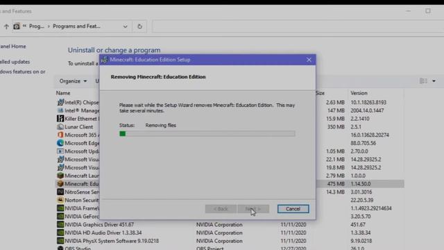Click the Lunar Client icon
Viewport: 444px width, 250px height.
(60, 126)
